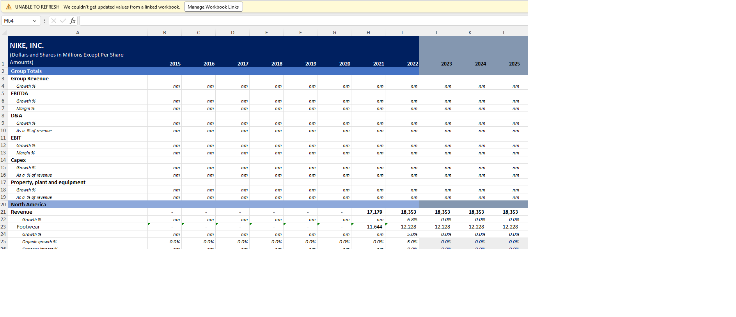This screenshot has height=317, width=736.
Task: Click the formula bar options dots handle
Action: pyautogui.click(x=45, y=21)
